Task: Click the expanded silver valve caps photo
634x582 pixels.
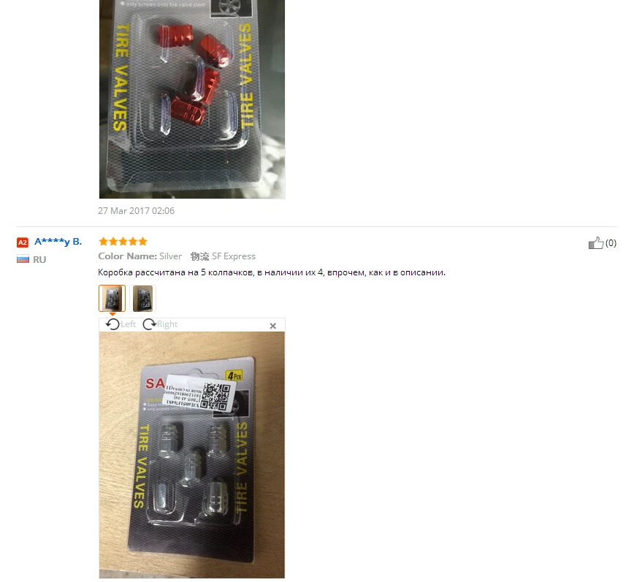Action: click(x=192, y=455)
